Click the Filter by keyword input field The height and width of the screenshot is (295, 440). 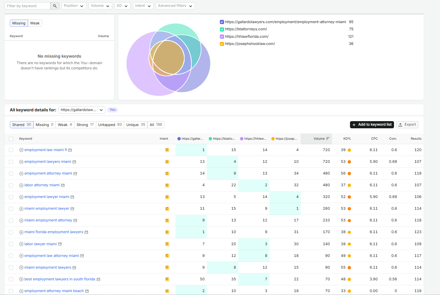click(27, 6)
